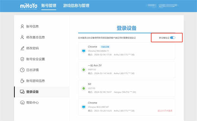Switch to the 账号管理 tab
Screen dimensions: 197x121
tap(49, 6)
